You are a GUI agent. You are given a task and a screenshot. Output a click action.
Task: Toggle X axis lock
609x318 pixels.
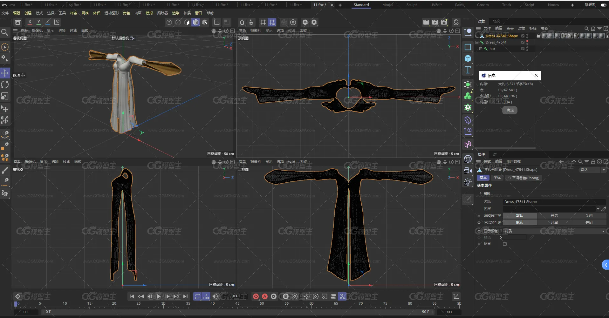coord(30,22)
